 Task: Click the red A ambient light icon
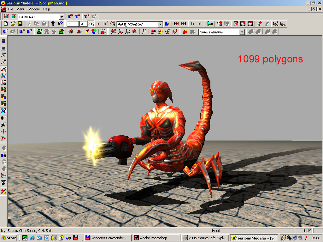click(x=79, y=32)
